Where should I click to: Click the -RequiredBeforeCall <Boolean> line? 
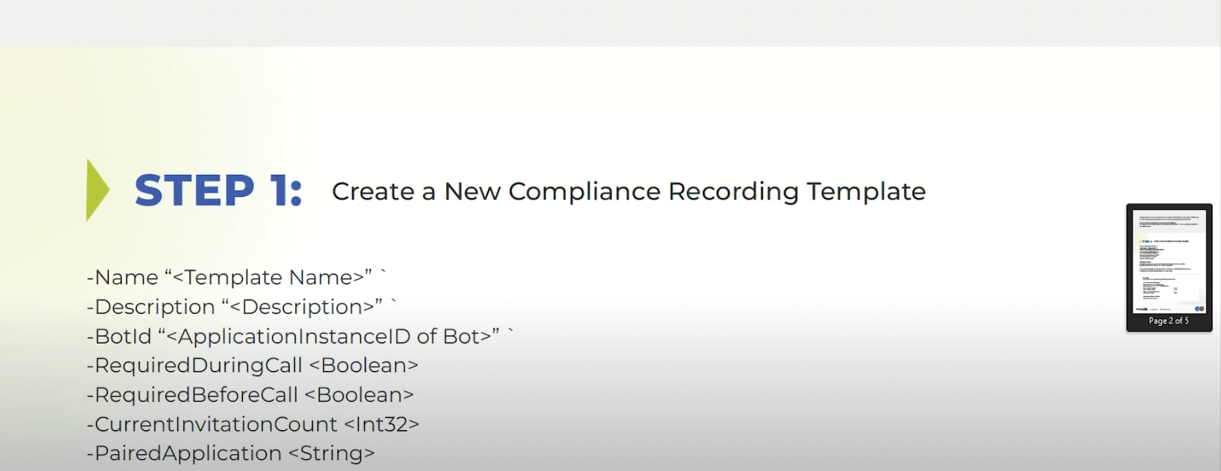(250, 394)
